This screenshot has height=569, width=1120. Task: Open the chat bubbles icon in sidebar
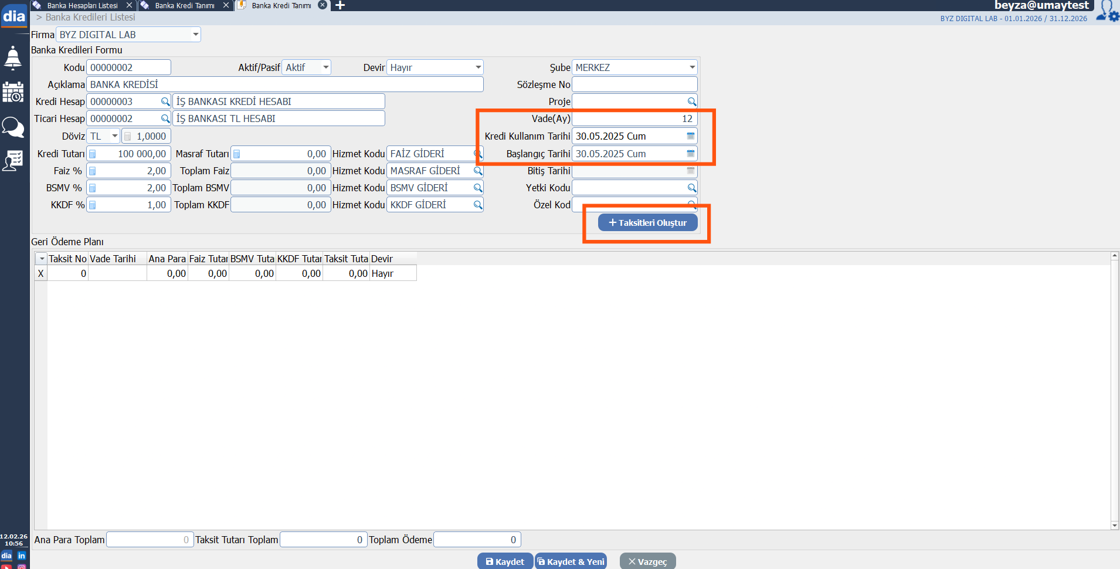click(13, 127)
